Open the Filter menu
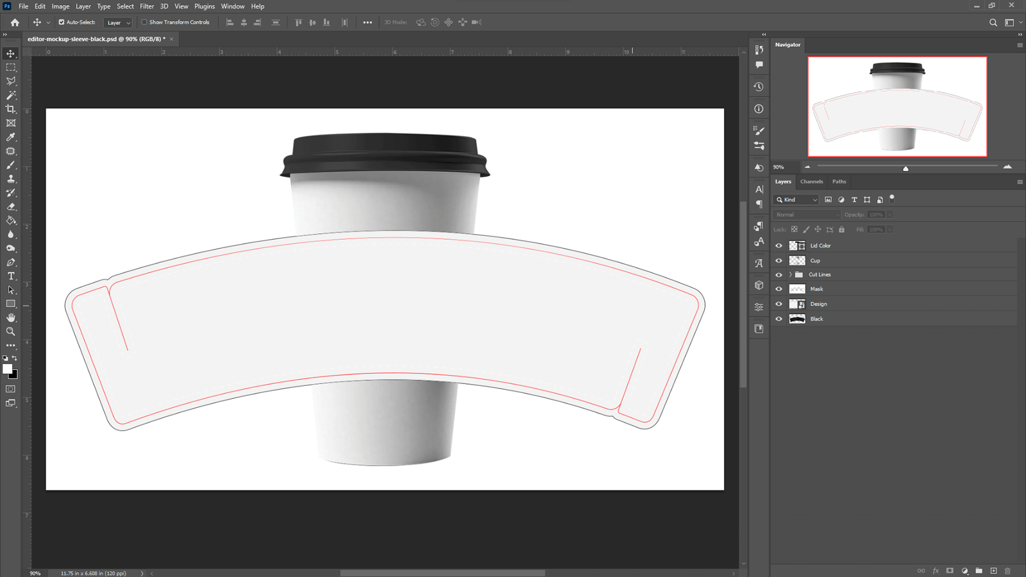 click(147, 6)
